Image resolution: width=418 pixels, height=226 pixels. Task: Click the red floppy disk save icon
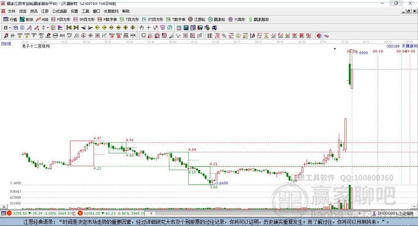tap(200, 28)
